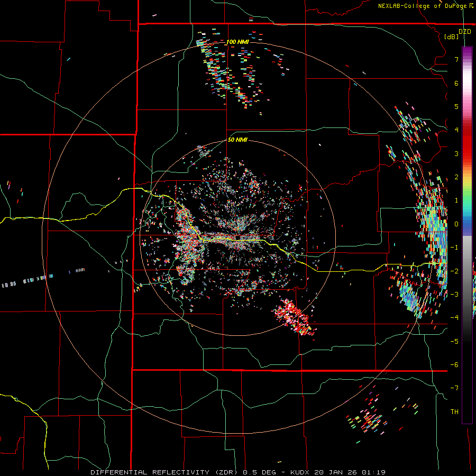Click the -1 value on the scale
The height and width of the screenshot is (476, 476).
tap(454, 248)
